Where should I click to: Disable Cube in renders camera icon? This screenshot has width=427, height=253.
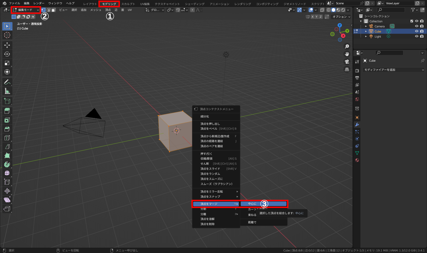pyautogui.click(x=422, y=31)
